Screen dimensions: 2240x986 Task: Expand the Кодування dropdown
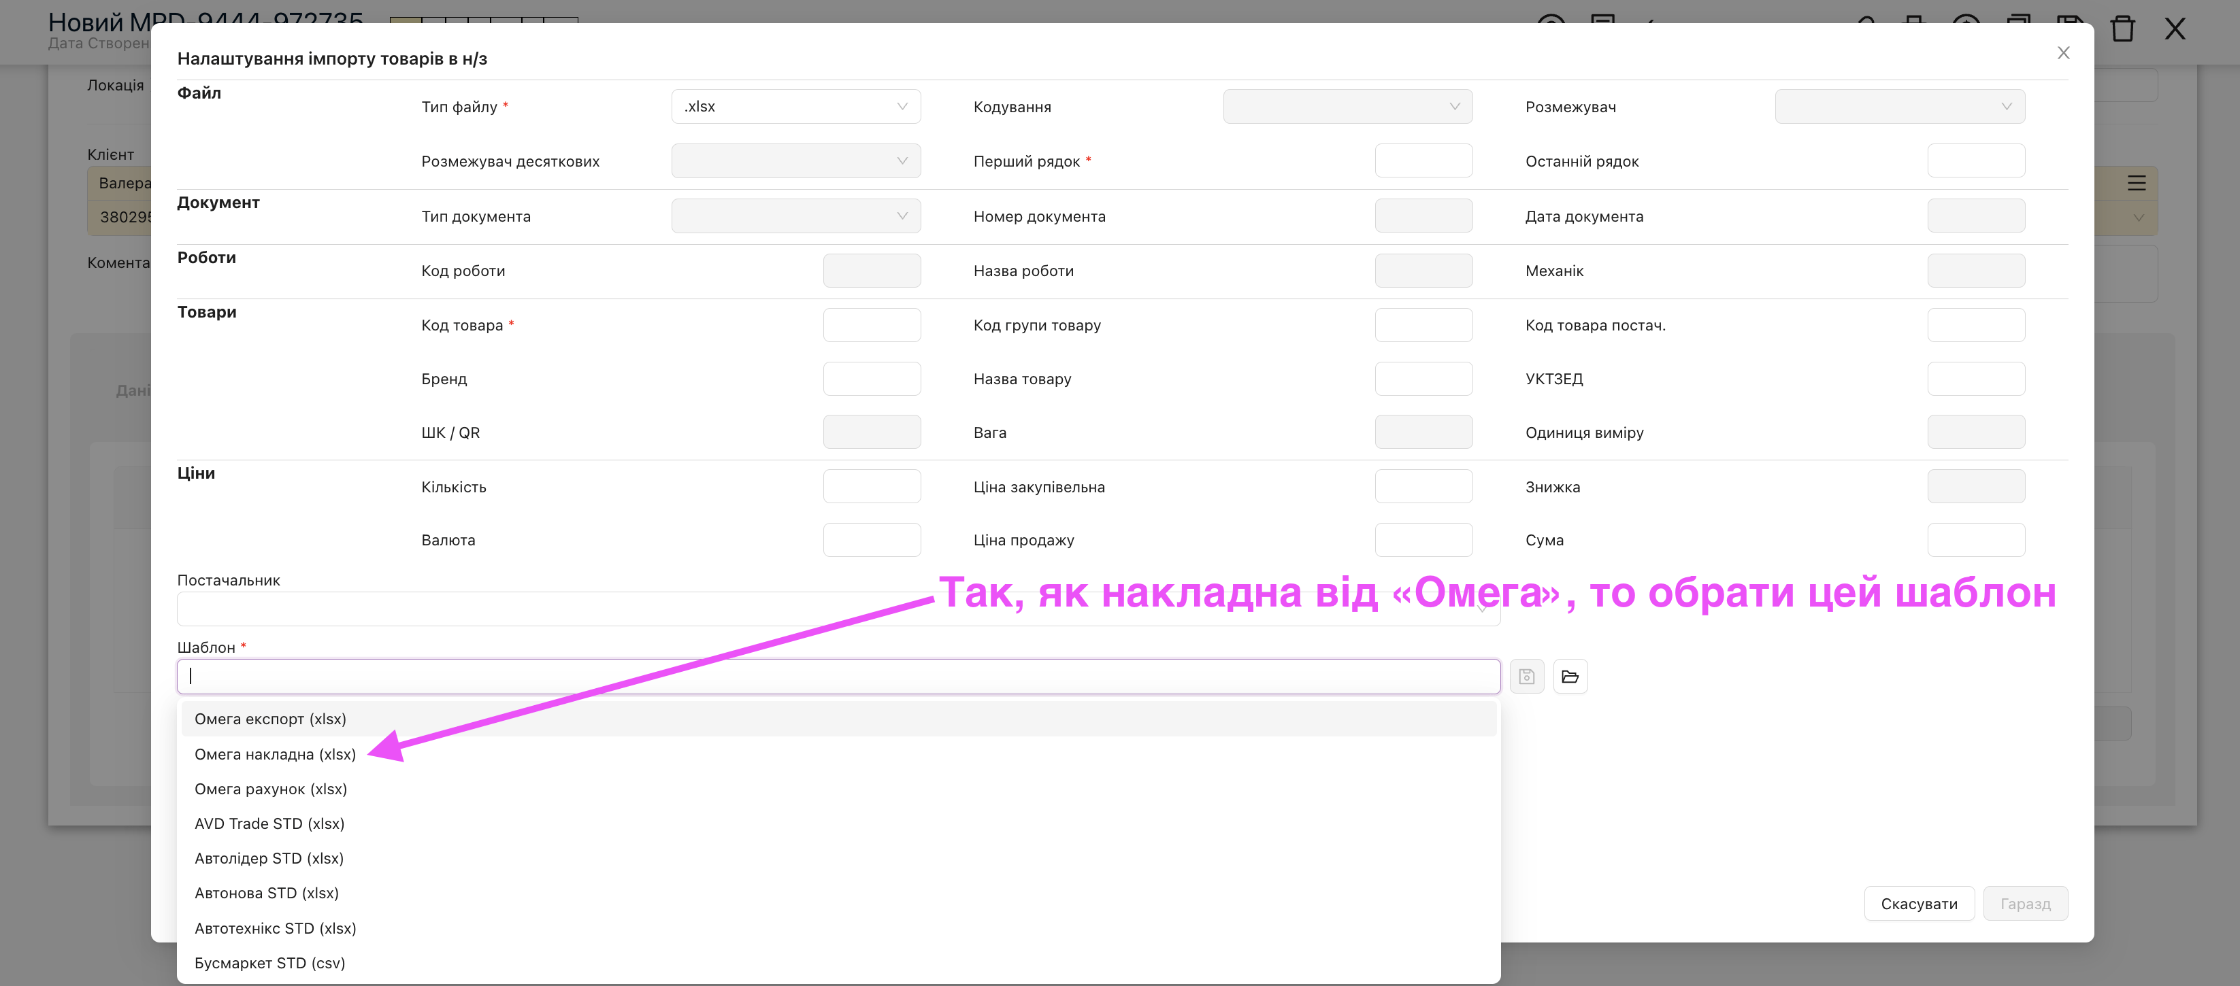point(1347,107)
